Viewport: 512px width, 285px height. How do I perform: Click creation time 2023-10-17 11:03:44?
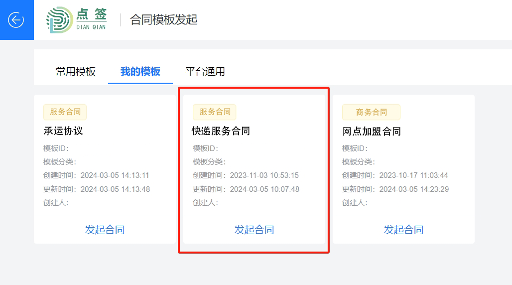tap(414, 175)
